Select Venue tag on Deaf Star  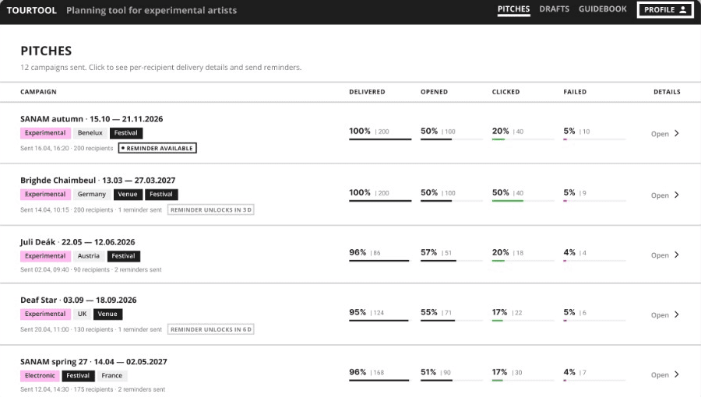(x=107, y=314)
